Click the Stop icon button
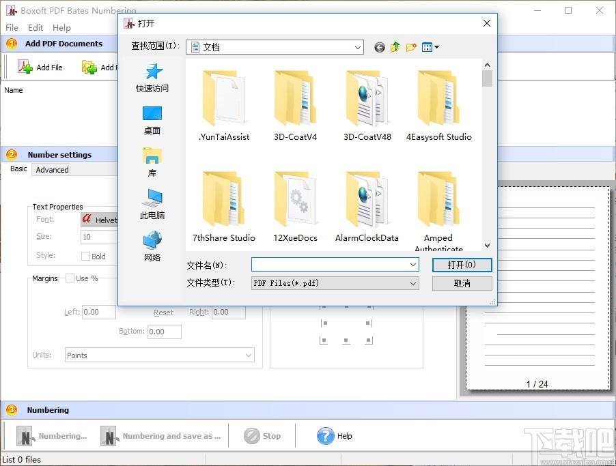This screenshot has width=616, height=466. 252,436
